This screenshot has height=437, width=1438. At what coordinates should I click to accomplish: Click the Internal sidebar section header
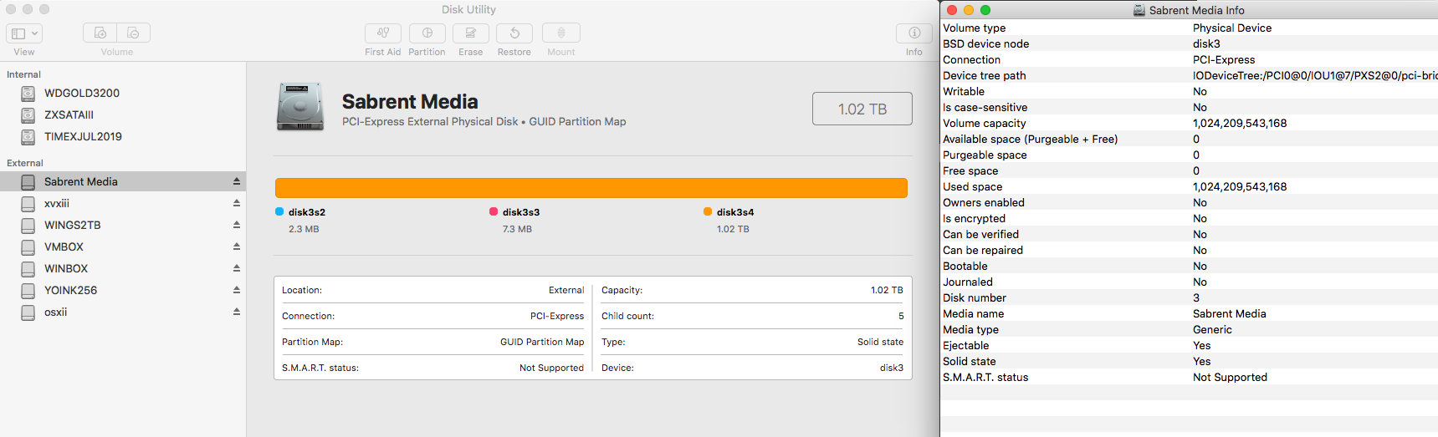point(23,74)
